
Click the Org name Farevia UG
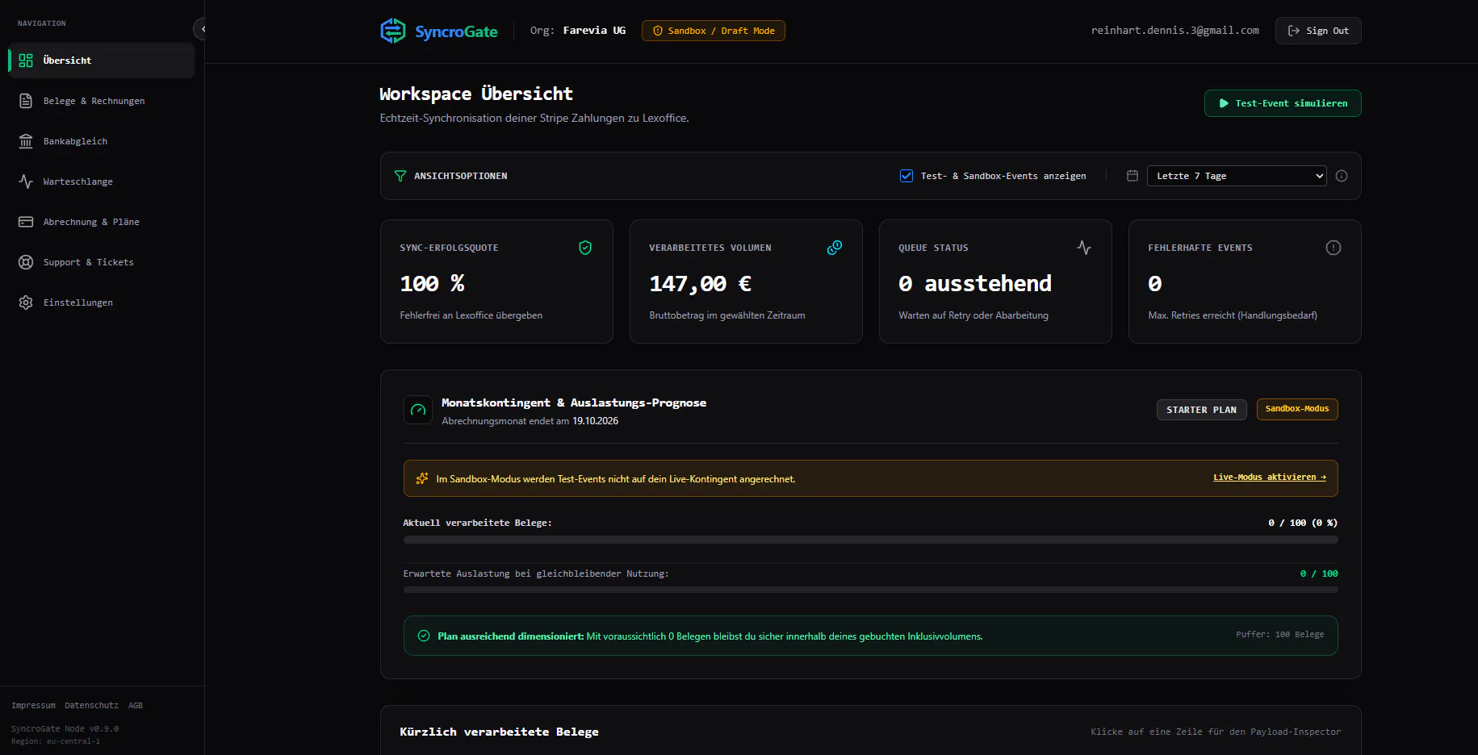594,31
